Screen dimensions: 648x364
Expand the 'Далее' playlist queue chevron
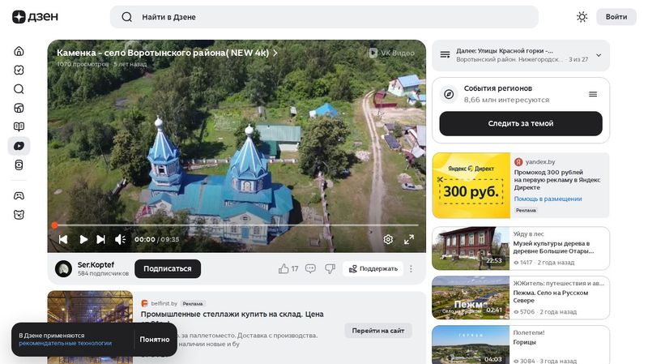(599, 55)
